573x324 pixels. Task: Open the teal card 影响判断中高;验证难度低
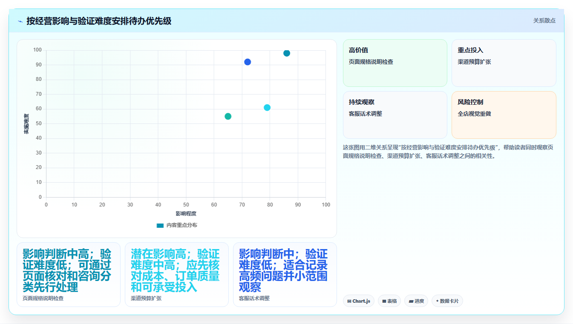click(69, 275)
